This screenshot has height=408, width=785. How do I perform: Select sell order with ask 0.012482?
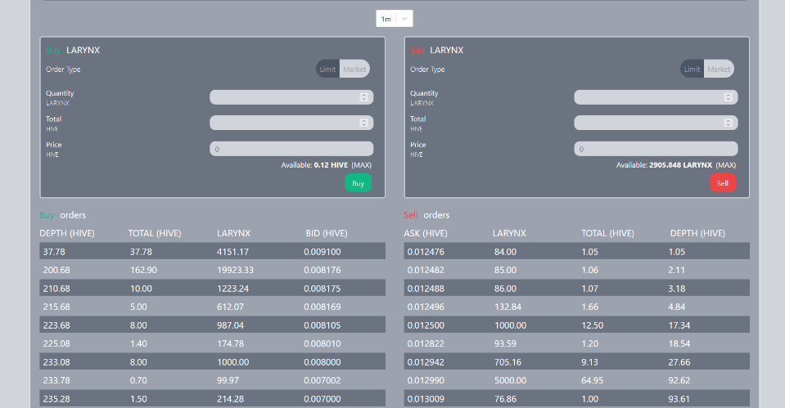coord(577,270)
